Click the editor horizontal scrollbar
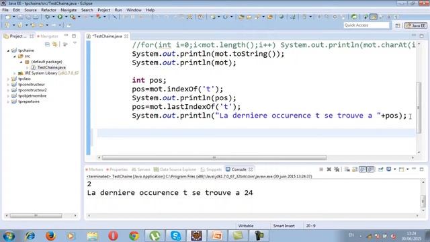 coord(214,158)
